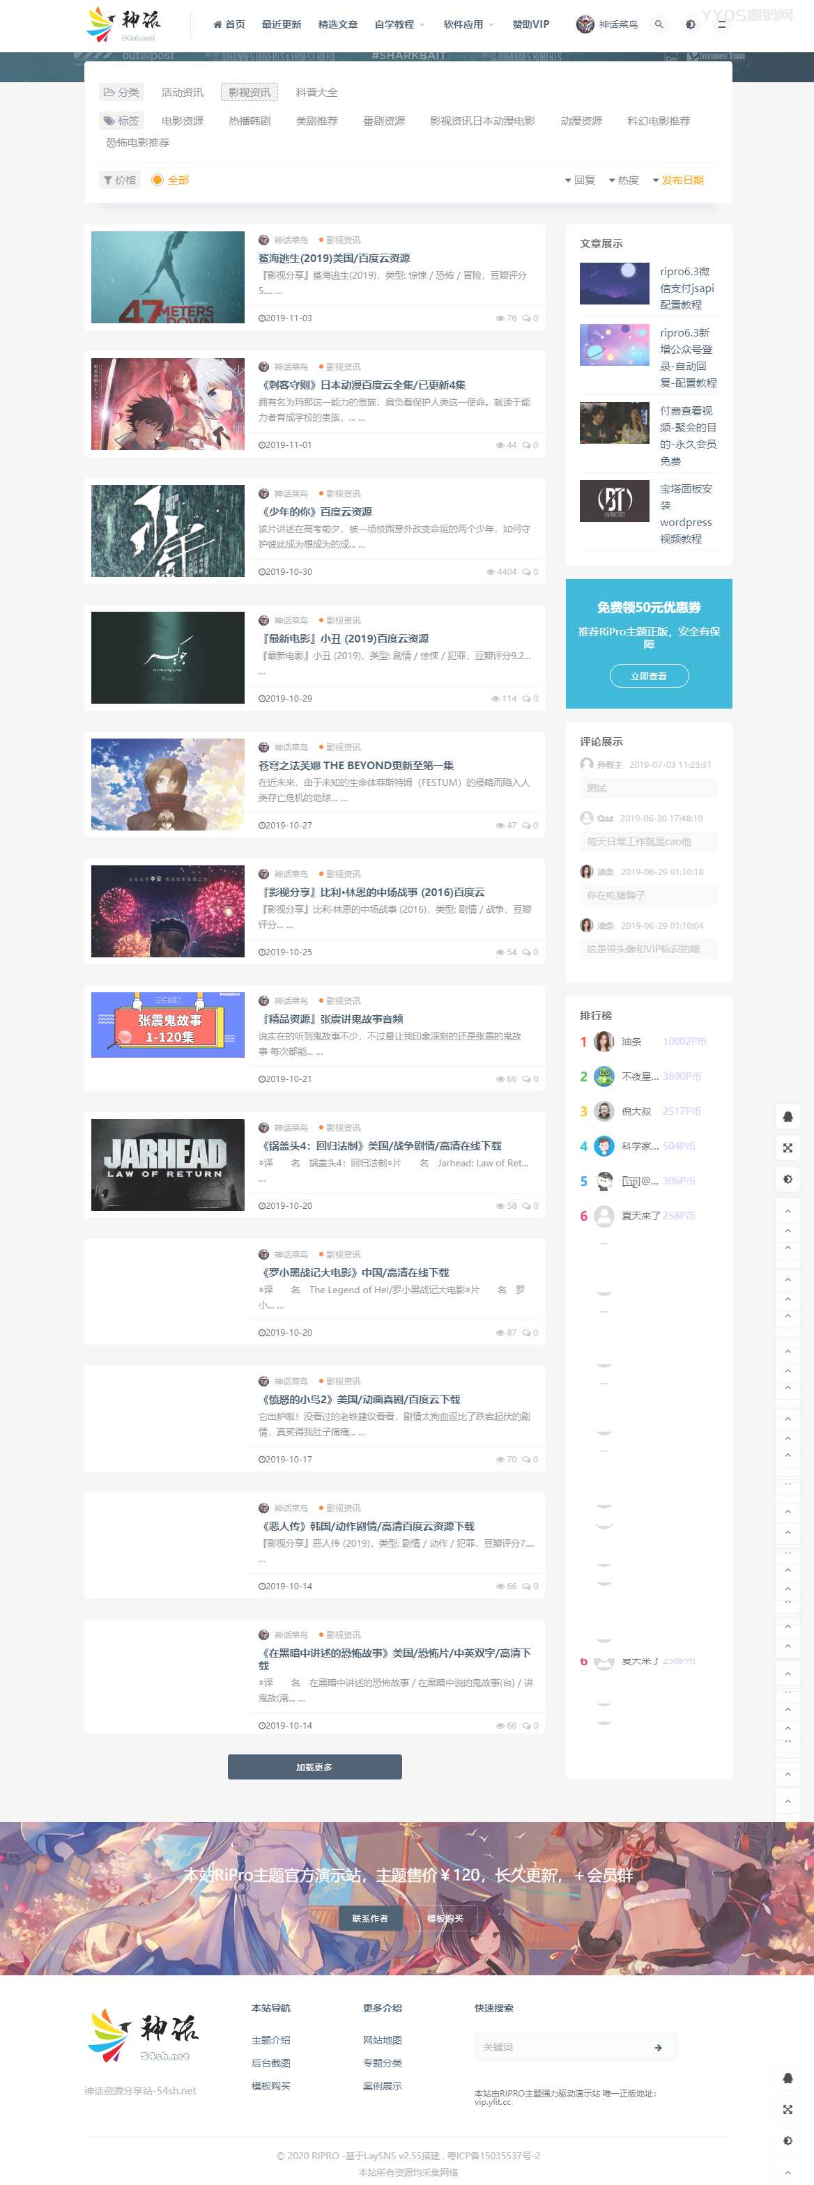Screen dimensions: 814x2185
Task: Sort posts by 热度
Action: click(x=624, y=180)
